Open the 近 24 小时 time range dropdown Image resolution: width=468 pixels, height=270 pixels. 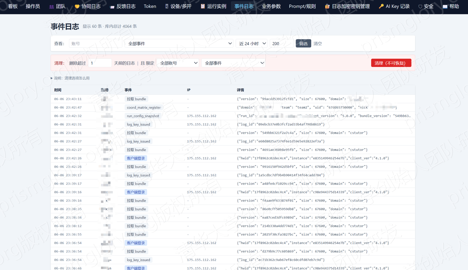[x=252, y=44]
